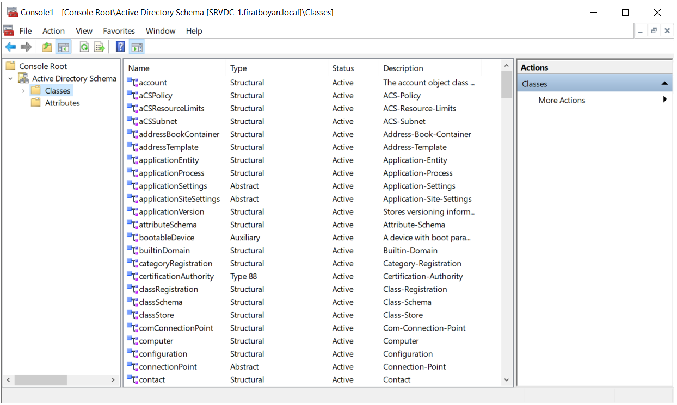The height and width of the screenshot is (405, 677).
Task: Click the aCSPolicy class icon
Action: 132,95
